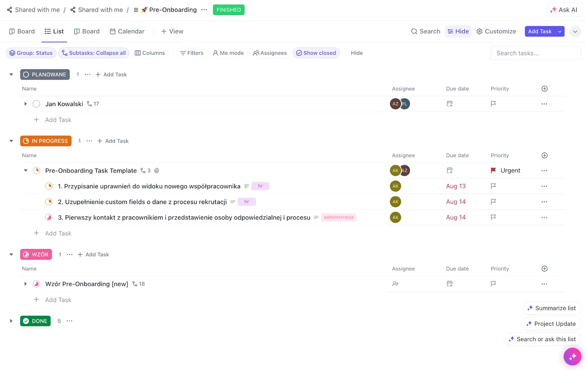Open the ellipsis menu next to Pre-Onboarding title
Image resolution: width=586 pixels, height=370 pixels.
pyautogui.click(x=204, y=10)
